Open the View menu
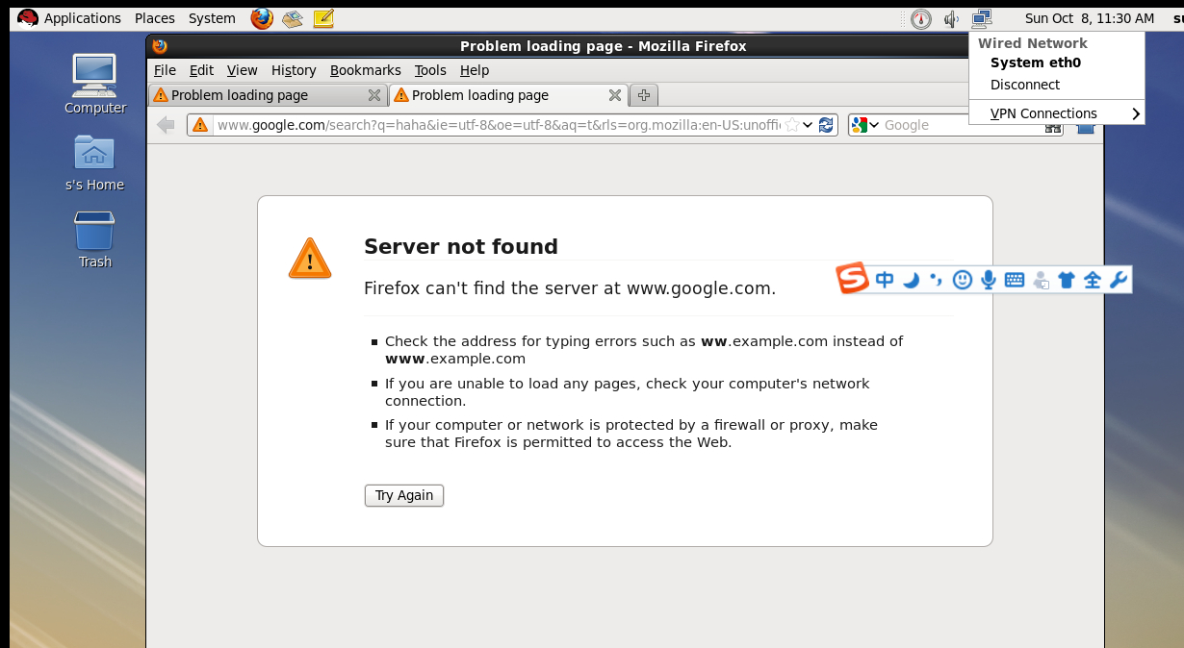 (x=242, y=70)
